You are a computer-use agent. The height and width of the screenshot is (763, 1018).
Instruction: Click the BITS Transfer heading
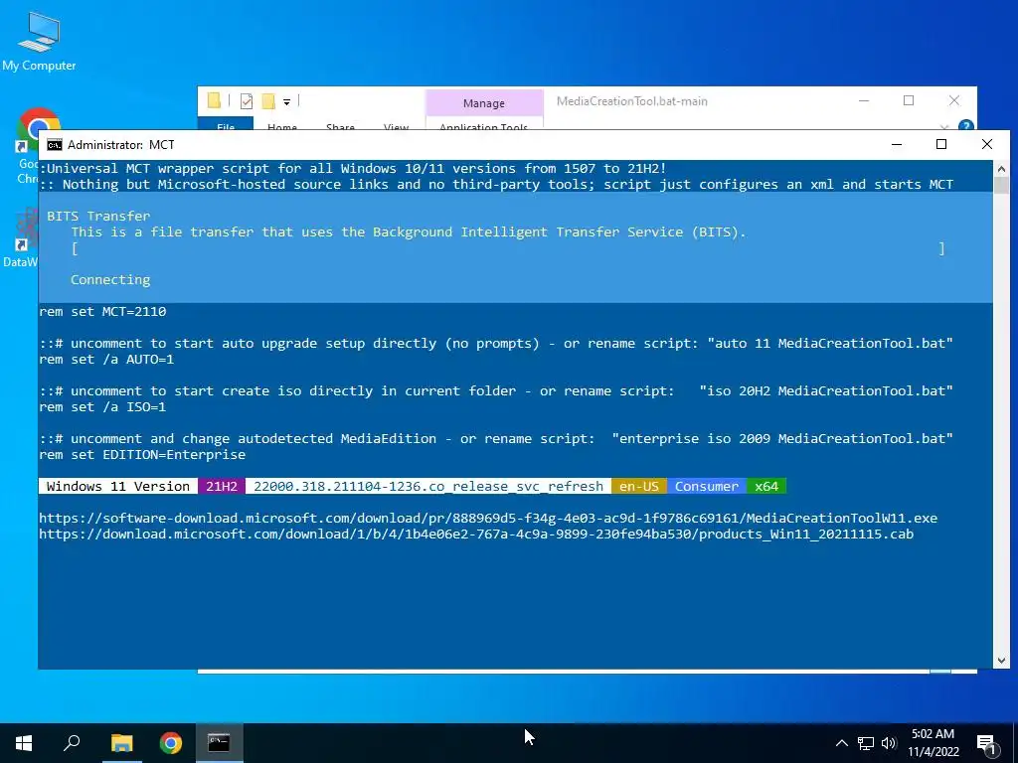tap(98, 216)
